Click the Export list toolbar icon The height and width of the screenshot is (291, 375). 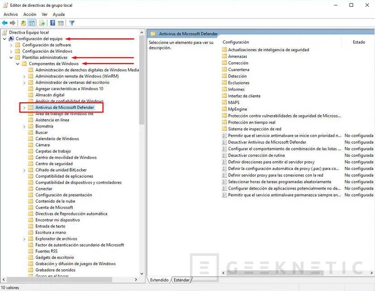pos(42,23)
